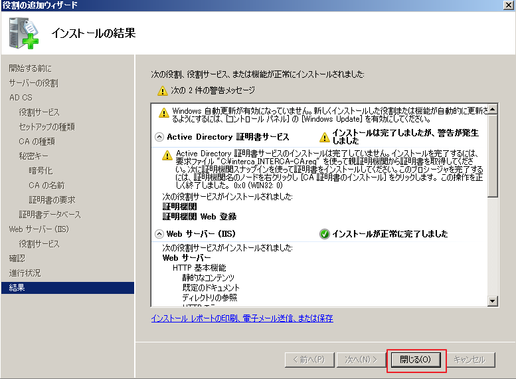The height and width of the screenshot is (379, 516).
Task: Click the results list scroll down arrow
Action: click(x=492, y=301)
